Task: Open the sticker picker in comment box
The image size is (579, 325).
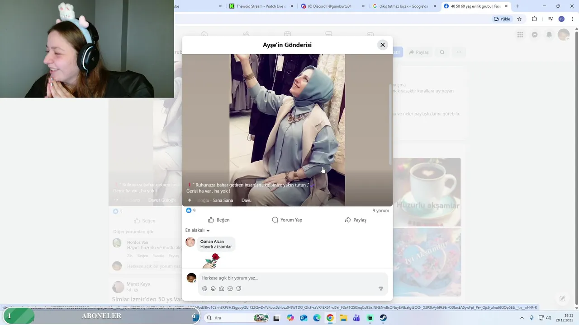Action: [x=239, y=288]
